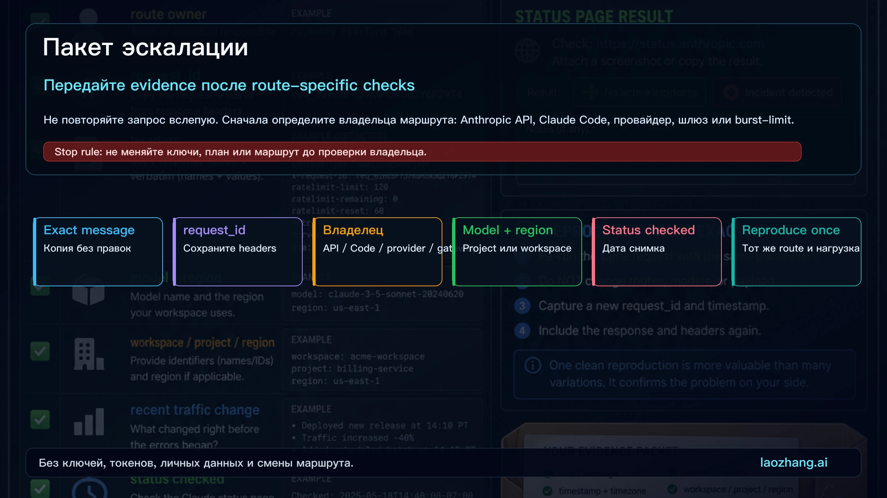Viewport: 887px width, 498px height.
Task: Click the red 'Stop rule' banner
Action: [422, 152]
